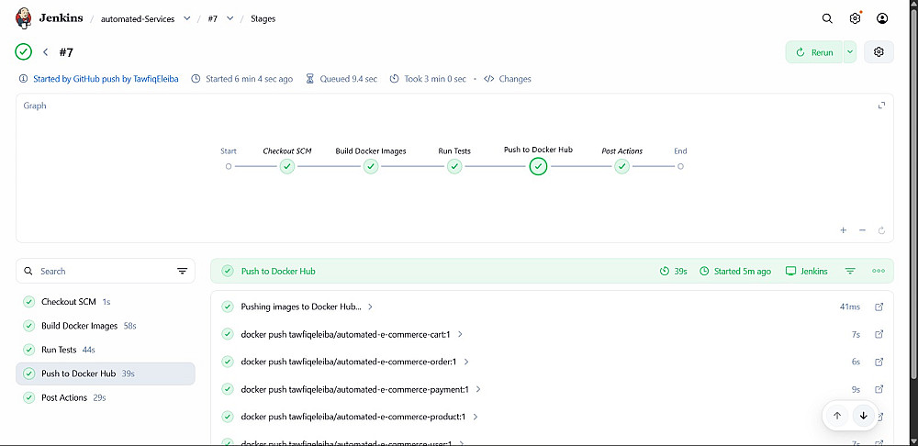
Task: Select the Run Tests stage in sidebar
Action: pyautogui.click(x=59, y=350)
